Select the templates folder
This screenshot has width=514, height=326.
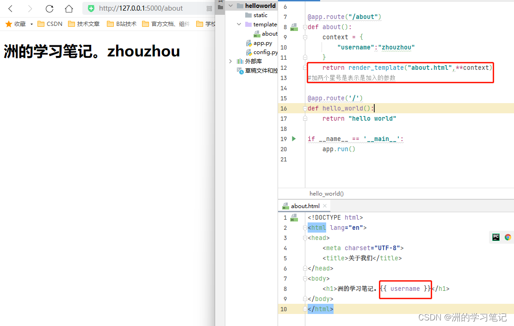click(261, 24)
